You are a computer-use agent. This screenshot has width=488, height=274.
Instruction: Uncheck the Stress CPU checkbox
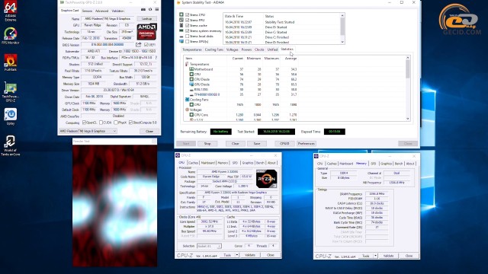tap(187, 14)
